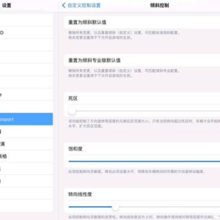220x220 pixels.
Task: Click the 设置 sidebar header
Action: [x=7, y=5]
